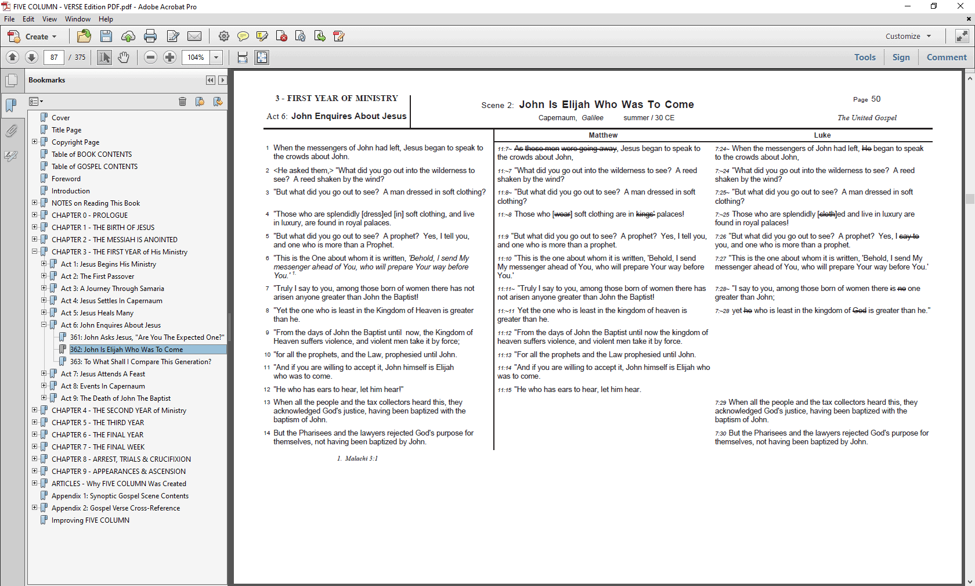Click the page number input field
975x586 pixels.
click(x=54, y=57)
